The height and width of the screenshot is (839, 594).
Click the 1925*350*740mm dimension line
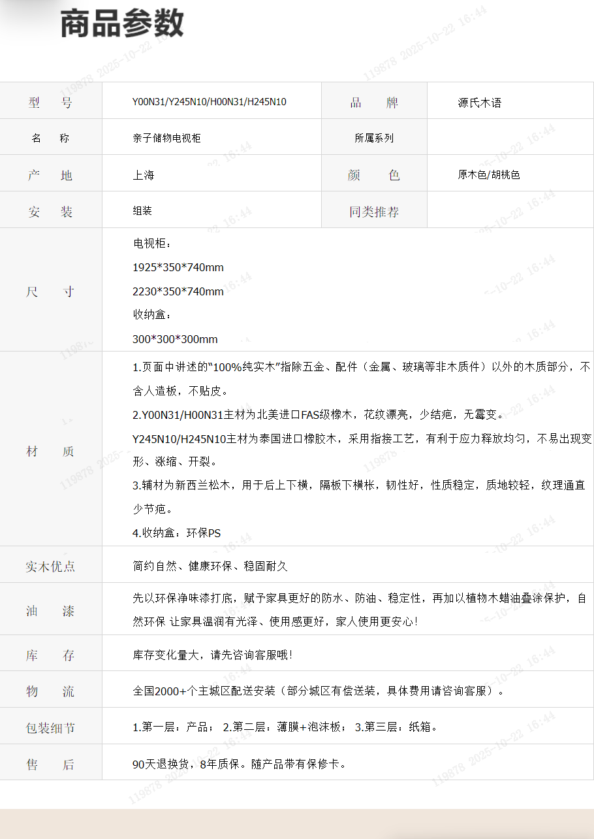point(178,267)
